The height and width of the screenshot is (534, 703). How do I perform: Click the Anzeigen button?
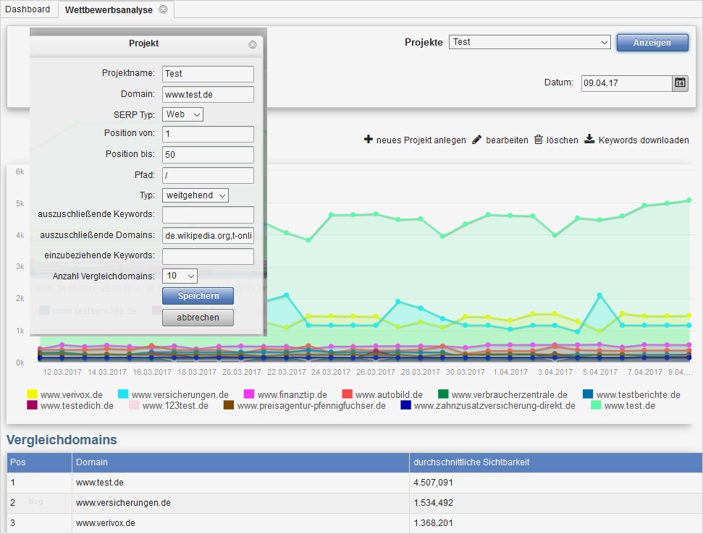coord(652,43)
